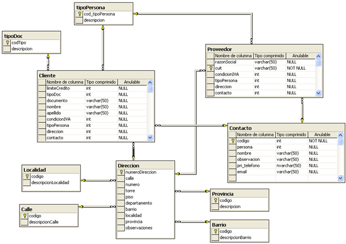This screenshot has width=346, height=244.
Task: Click 'Anulable' header in Proveedor
Action: coord(300,56)
